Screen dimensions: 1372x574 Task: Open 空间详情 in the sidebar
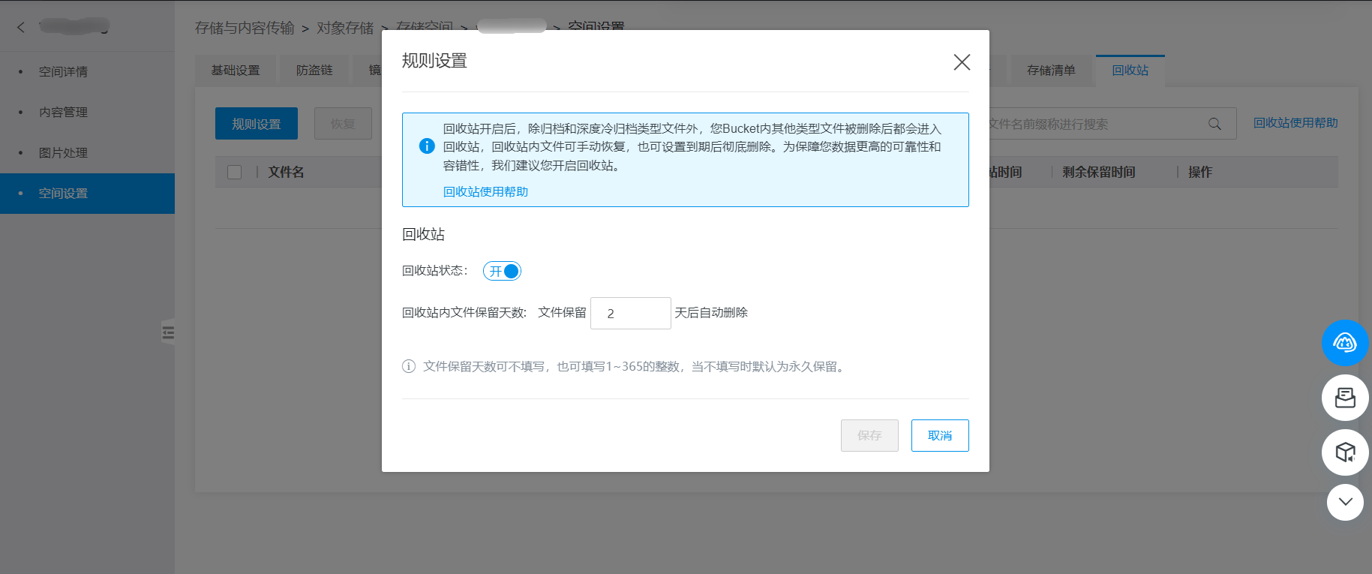tap(87, 72)
